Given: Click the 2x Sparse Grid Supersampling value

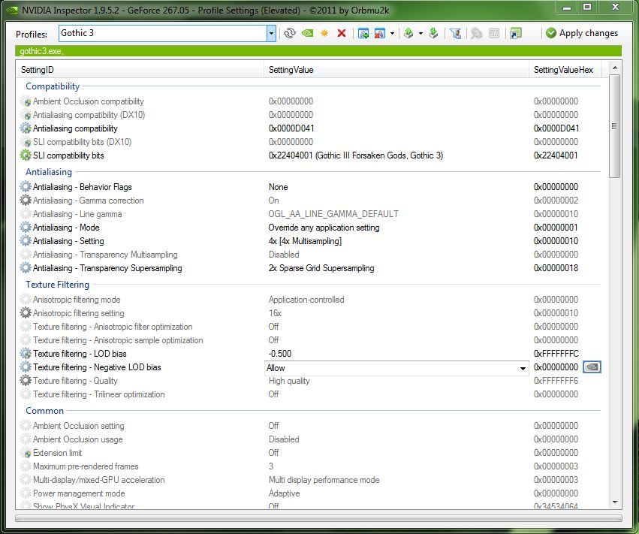Looking at the screenshot, I should tap(321, 268).
